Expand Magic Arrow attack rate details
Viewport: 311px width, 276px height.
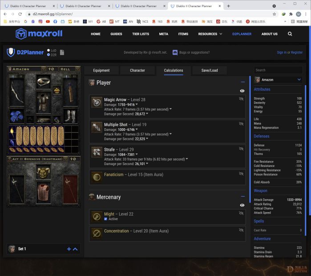(x=170, y=109)
